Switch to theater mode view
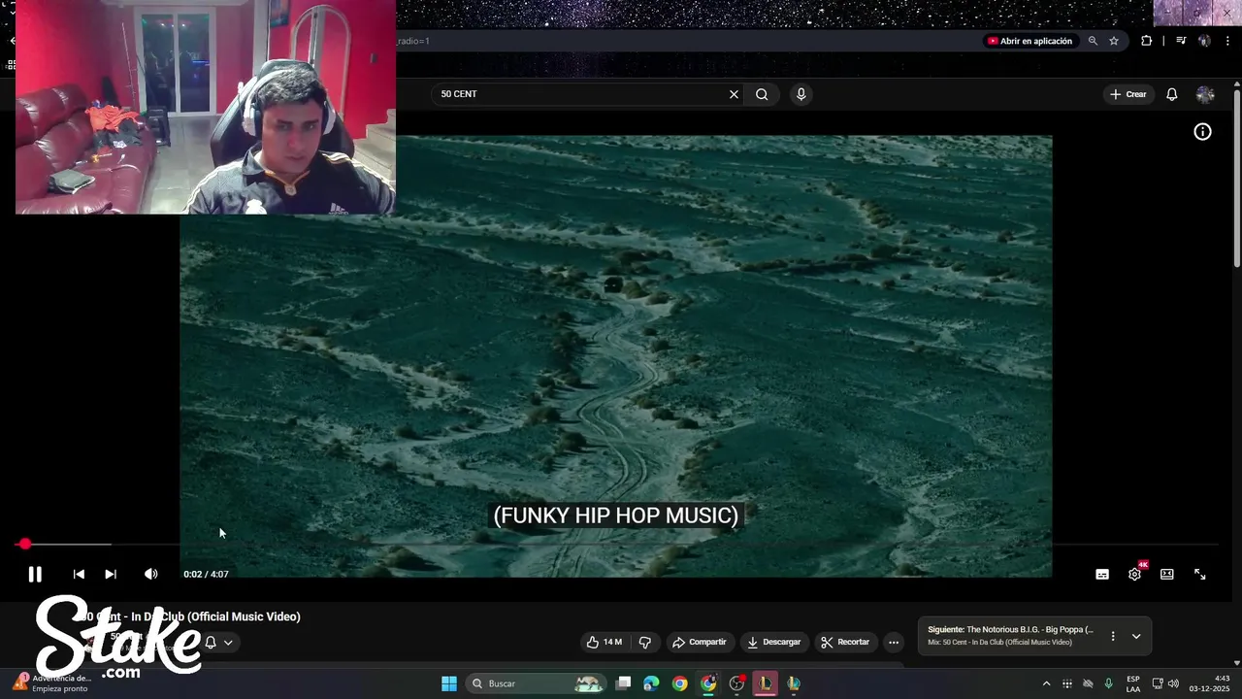 pyautogui.click(x=1167, y=574)
